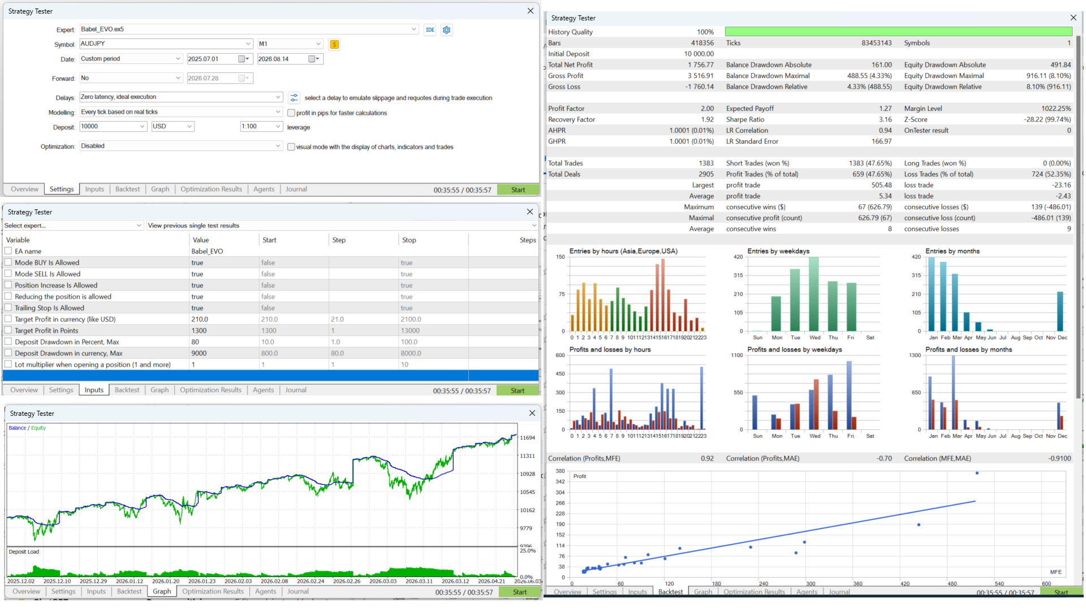Click the Start button in Settings panel
Image resolution: width=1086 pixels, height=611 pixels.
coord(518,190)
